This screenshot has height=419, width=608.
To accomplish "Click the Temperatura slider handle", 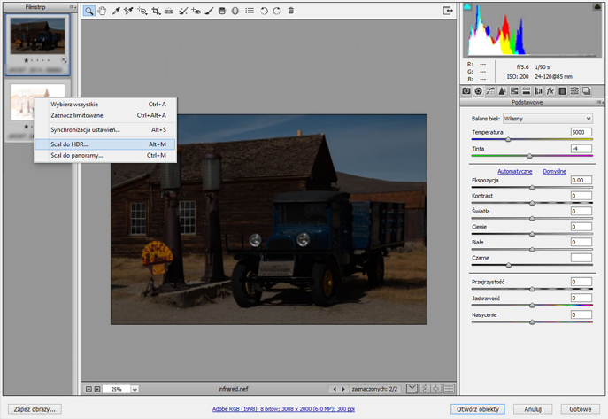I will click(x=508, y=139).
